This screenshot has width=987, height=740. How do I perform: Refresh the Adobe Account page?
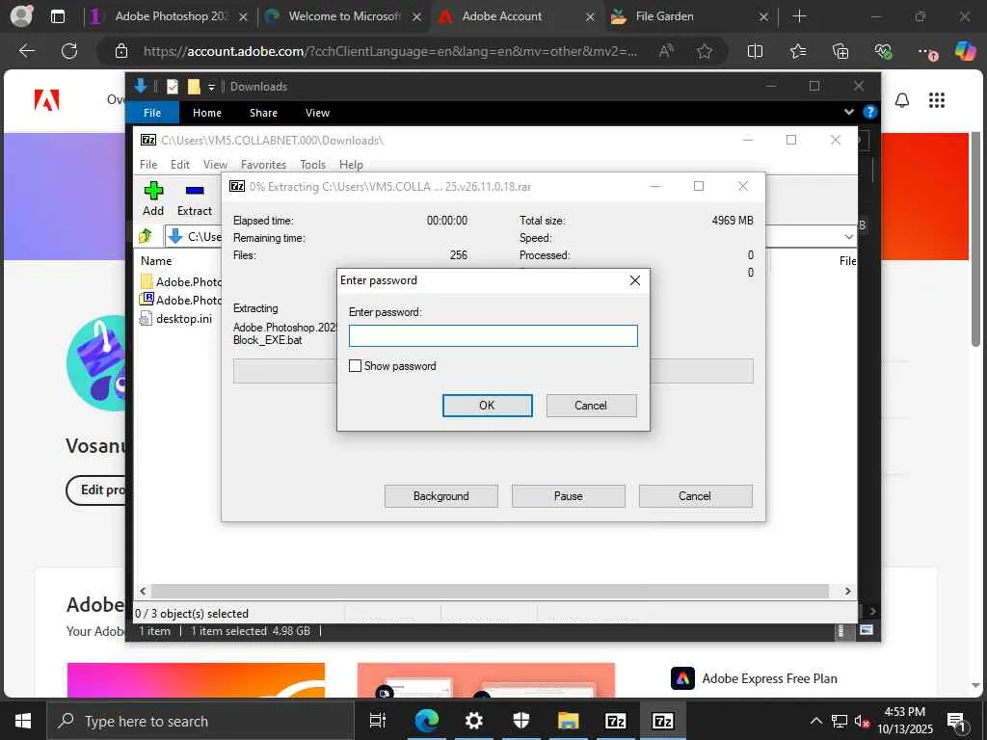69,51
